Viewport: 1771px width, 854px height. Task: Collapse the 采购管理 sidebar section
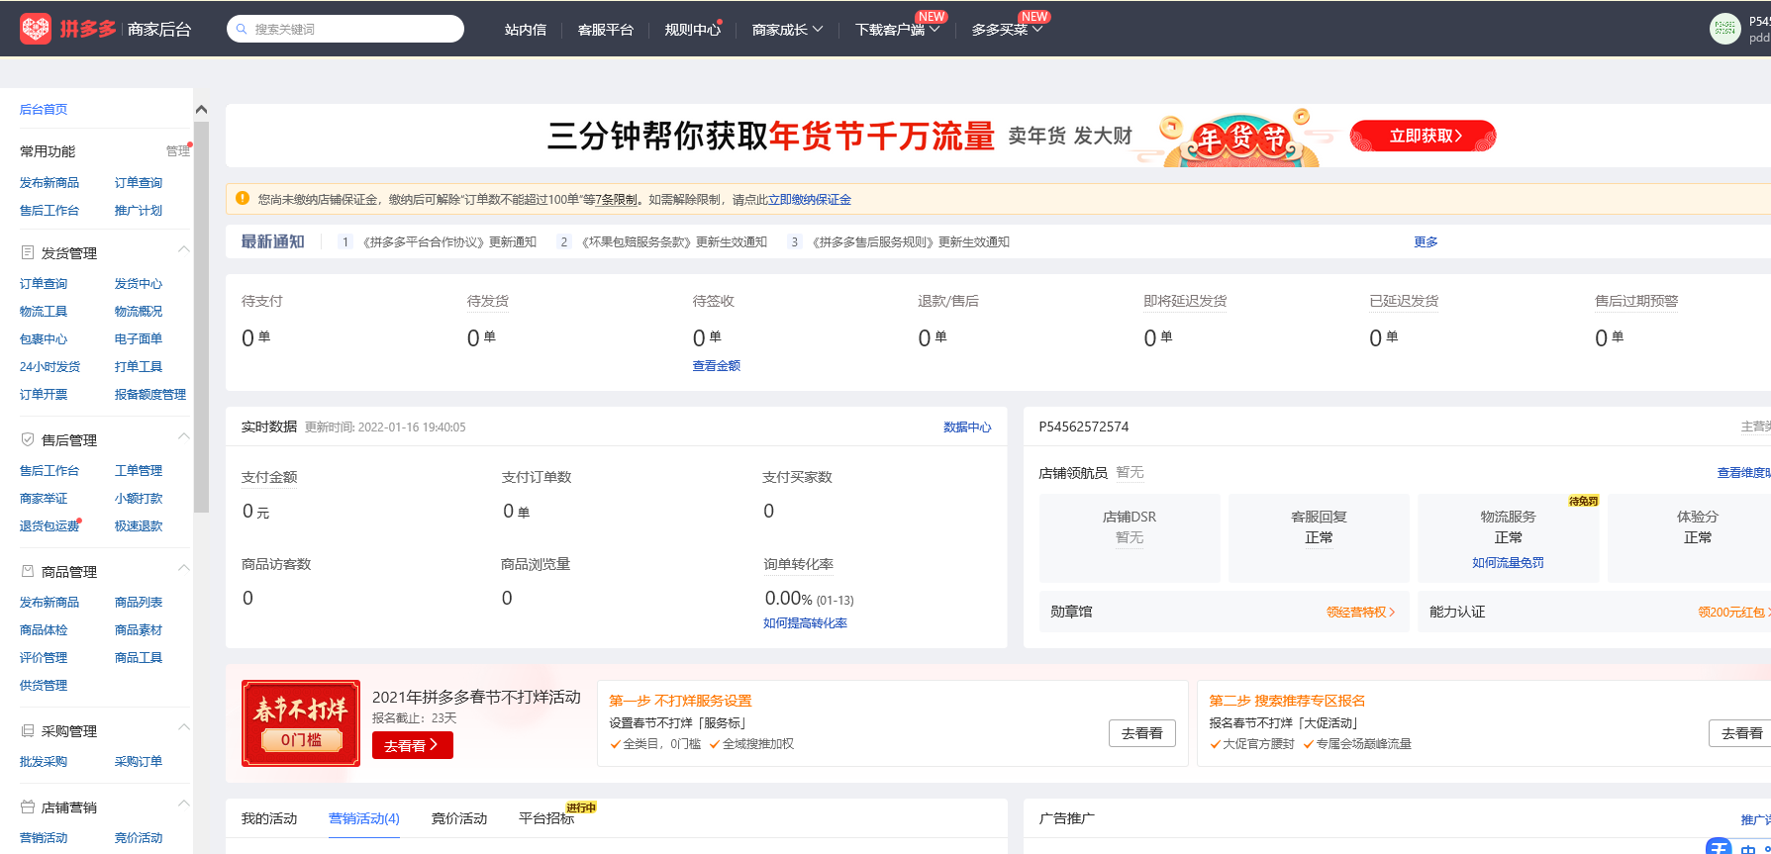tap(183, 726)
